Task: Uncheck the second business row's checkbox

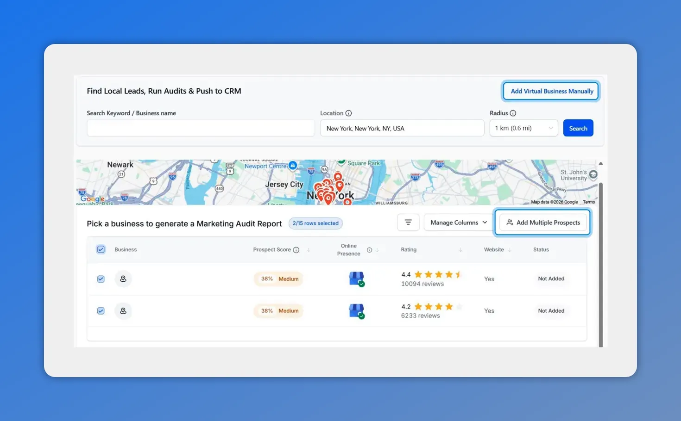Action: click(101, 310)
